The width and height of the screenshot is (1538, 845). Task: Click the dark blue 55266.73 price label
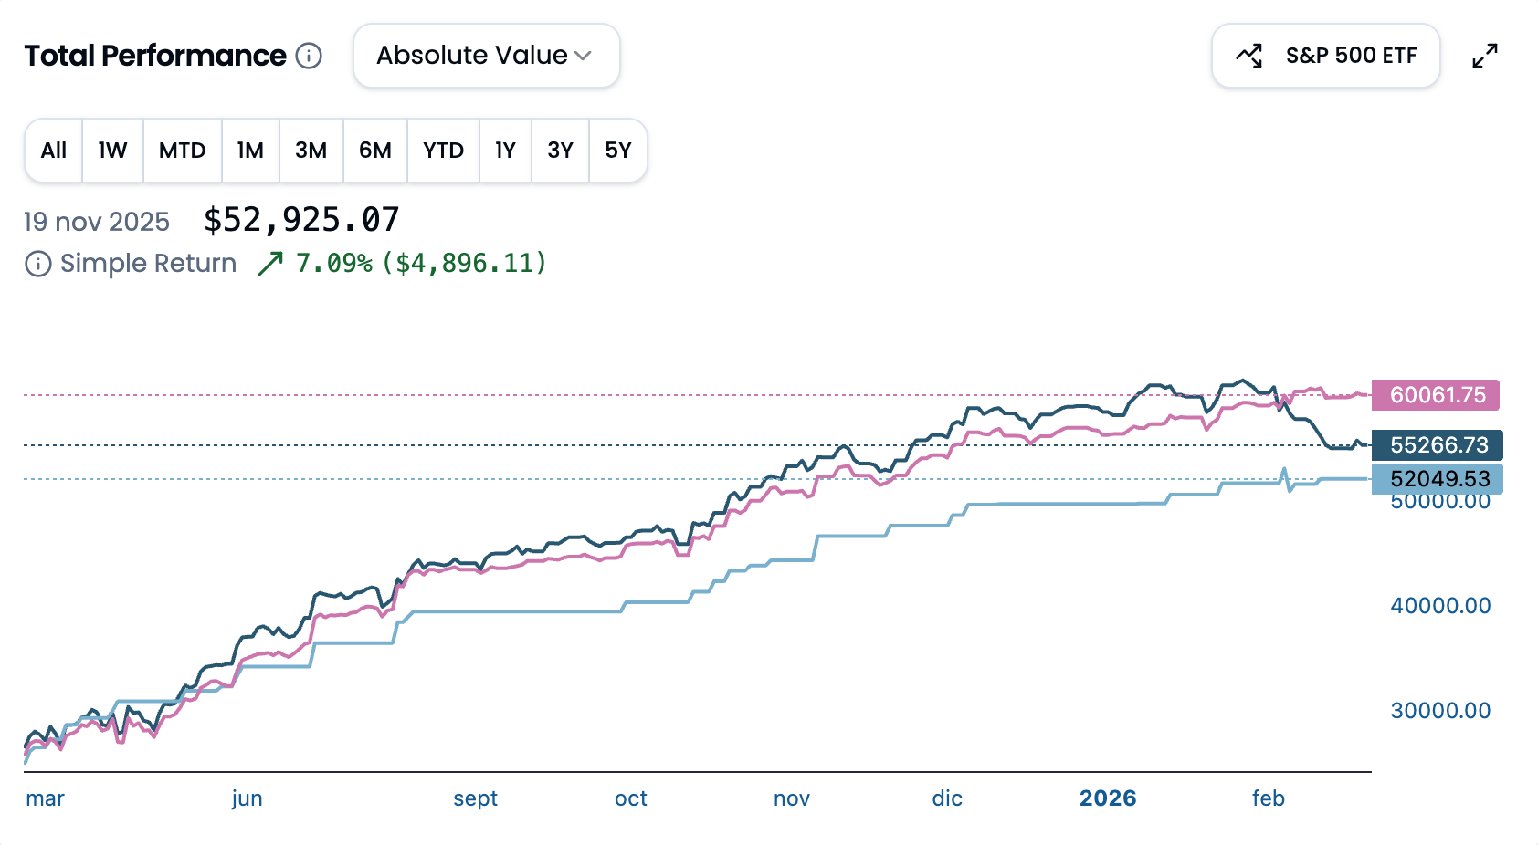coord(1438,445)
